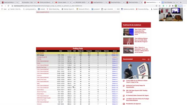The height and width of the screenshot is (105, 187).
Task: Open Trump, Biden Go on Offense article
Action: click(x=137, y=81)
